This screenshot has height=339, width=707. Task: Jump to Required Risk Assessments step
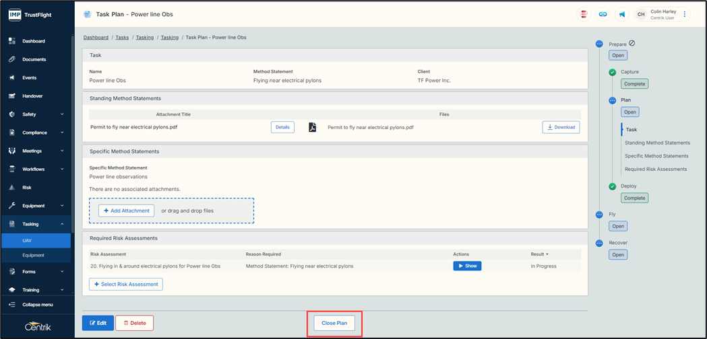(x=655, y=169)
